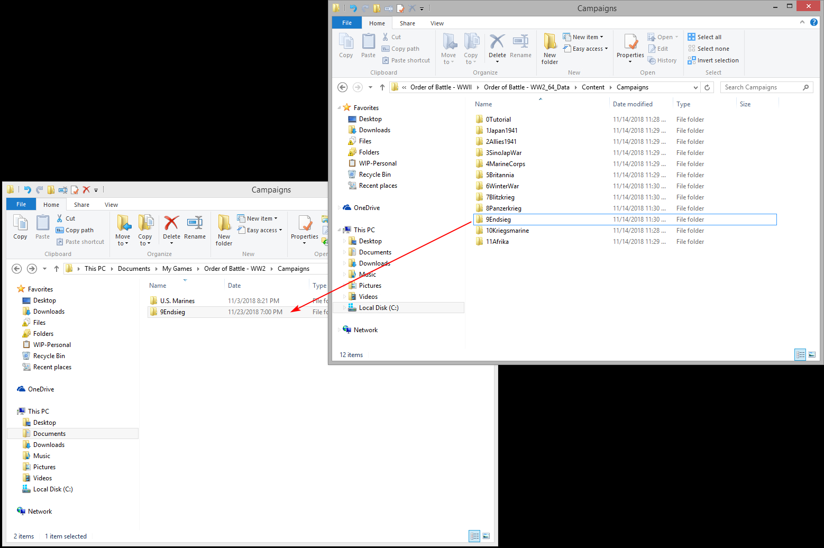Collapse Favorites group in right window navigation pane

tap(340, 108)
